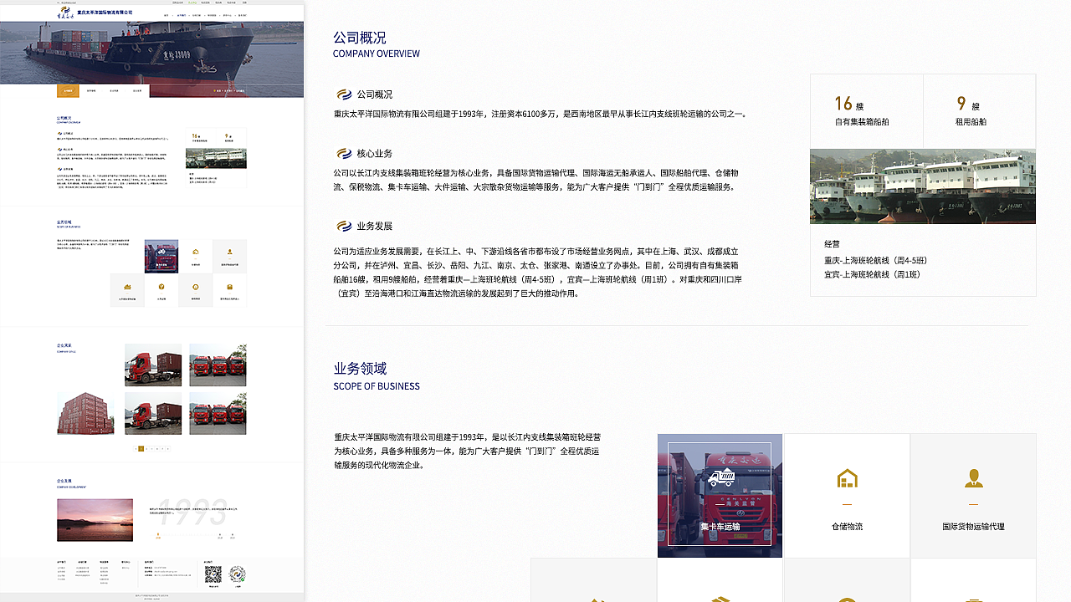Open the round mini-program code in preview footer
The image size is (1071, 602).
point(238,574)
